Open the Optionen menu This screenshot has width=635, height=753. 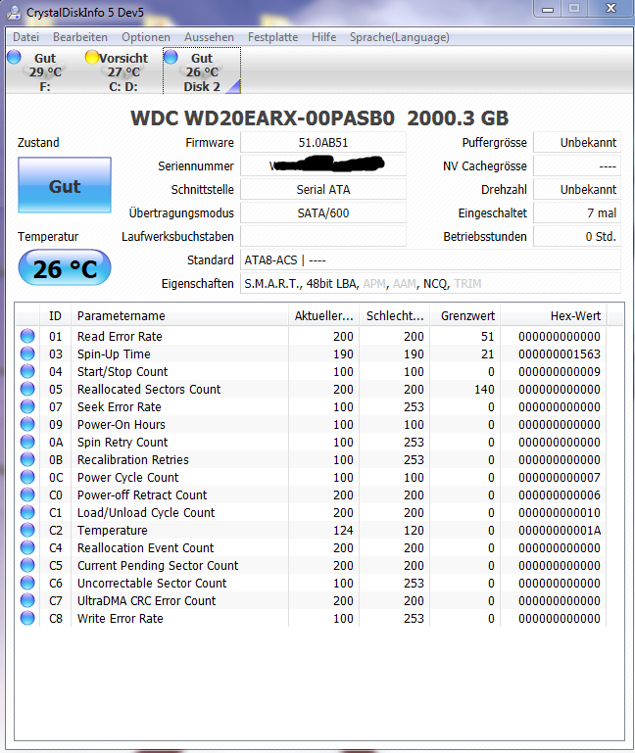[x=146, y=37]
